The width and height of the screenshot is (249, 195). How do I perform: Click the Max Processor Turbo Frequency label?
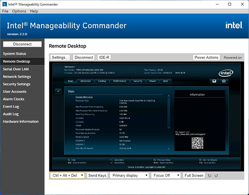(89, 107)
